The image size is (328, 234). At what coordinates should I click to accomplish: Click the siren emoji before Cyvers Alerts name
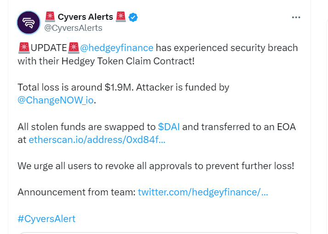pos(49,17)
